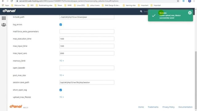Open the important bookmark folder
The image size is (197, 111).
pos(143,5)
